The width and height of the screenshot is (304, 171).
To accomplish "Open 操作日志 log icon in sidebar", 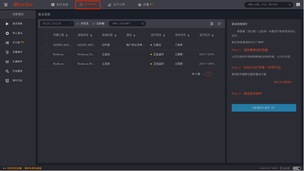I will [7, 81].
